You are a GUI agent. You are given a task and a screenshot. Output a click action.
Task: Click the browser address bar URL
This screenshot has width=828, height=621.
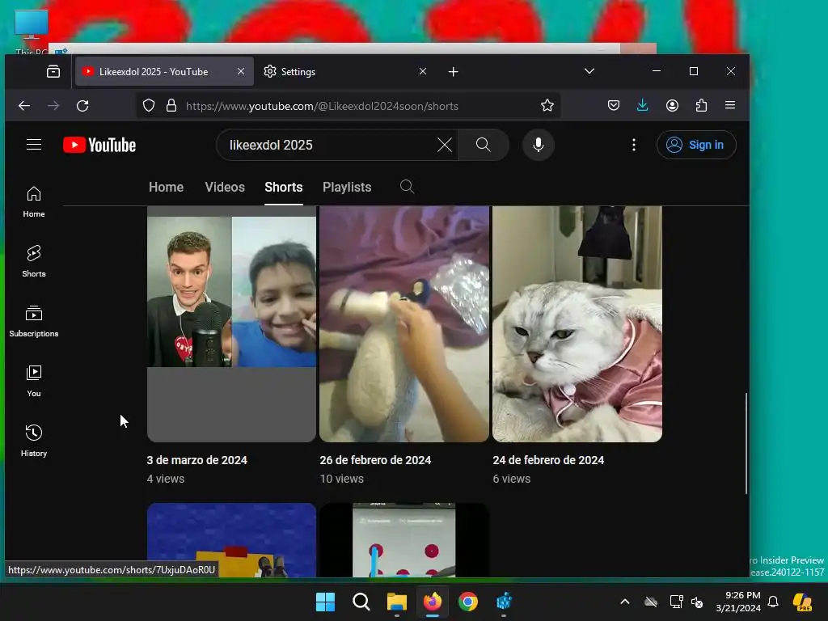[322, 106]
